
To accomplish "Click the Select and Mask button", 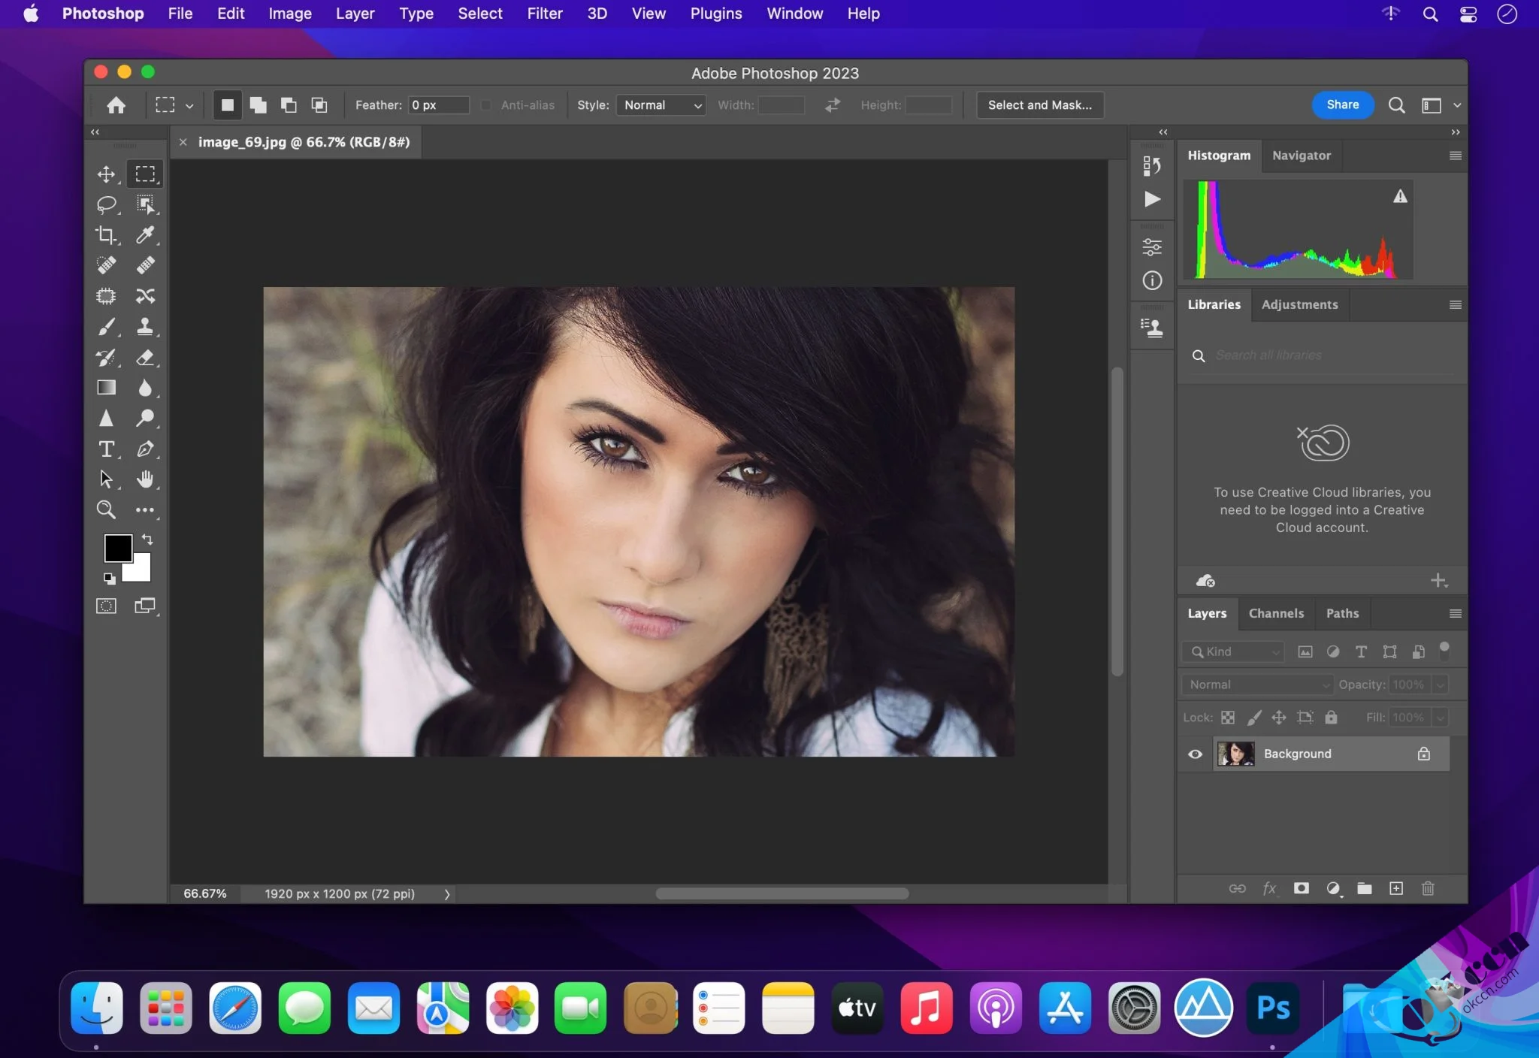I will pos(1040,105).
